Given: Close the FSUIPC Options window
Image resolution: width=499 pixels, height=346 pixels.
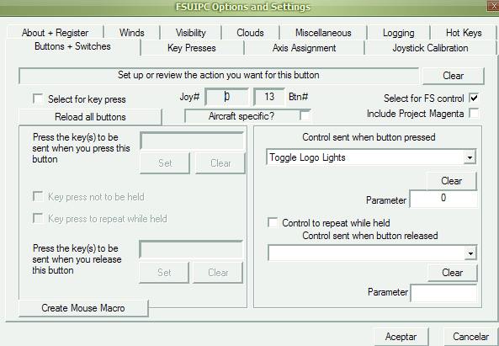Looking at the screenshot, I should (493, 6).
